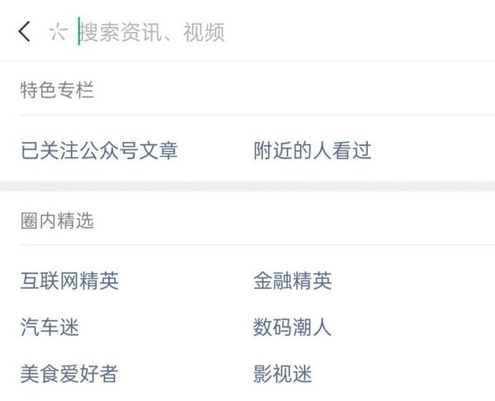Choose the 汽车迷 category
This screenshot has width=495, height=401.
[49, 327]
